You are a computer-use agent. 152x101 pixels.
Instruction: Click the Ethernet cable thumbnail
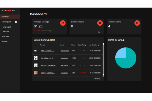pos(36,58)
